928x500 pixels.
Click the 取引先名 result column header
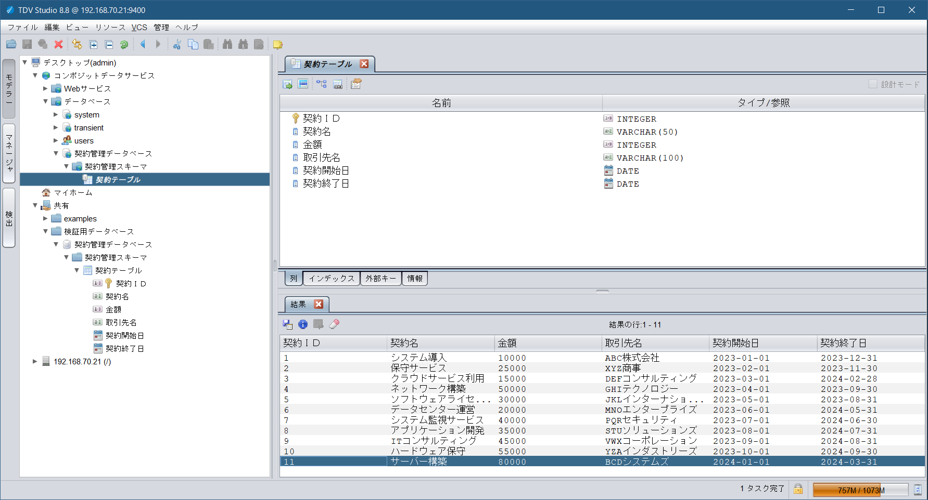pos(655,343)
